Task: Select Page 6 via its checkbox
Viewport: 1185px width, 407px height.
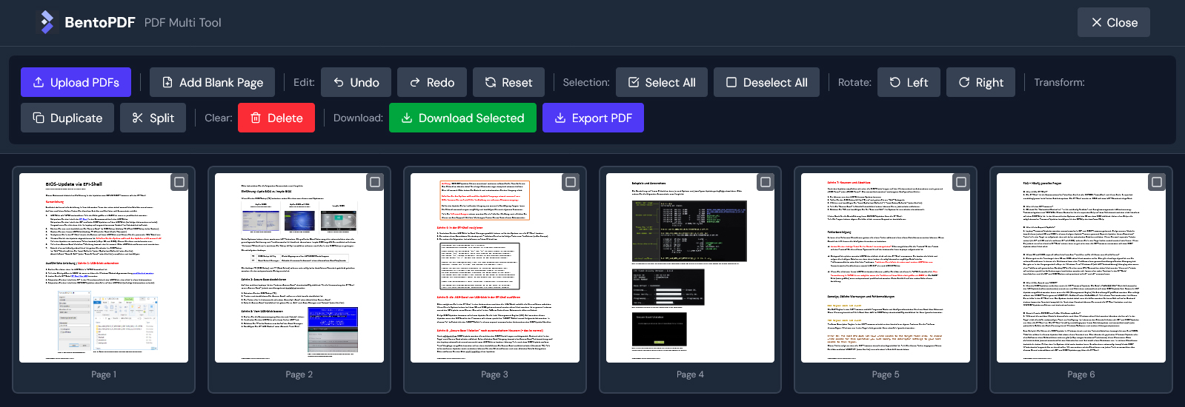Action: (1157, 182)
